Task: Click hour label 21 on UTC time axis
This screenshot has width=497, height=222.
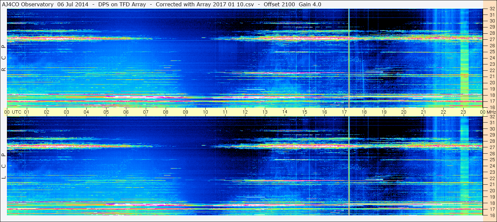Action: point(424,112)
